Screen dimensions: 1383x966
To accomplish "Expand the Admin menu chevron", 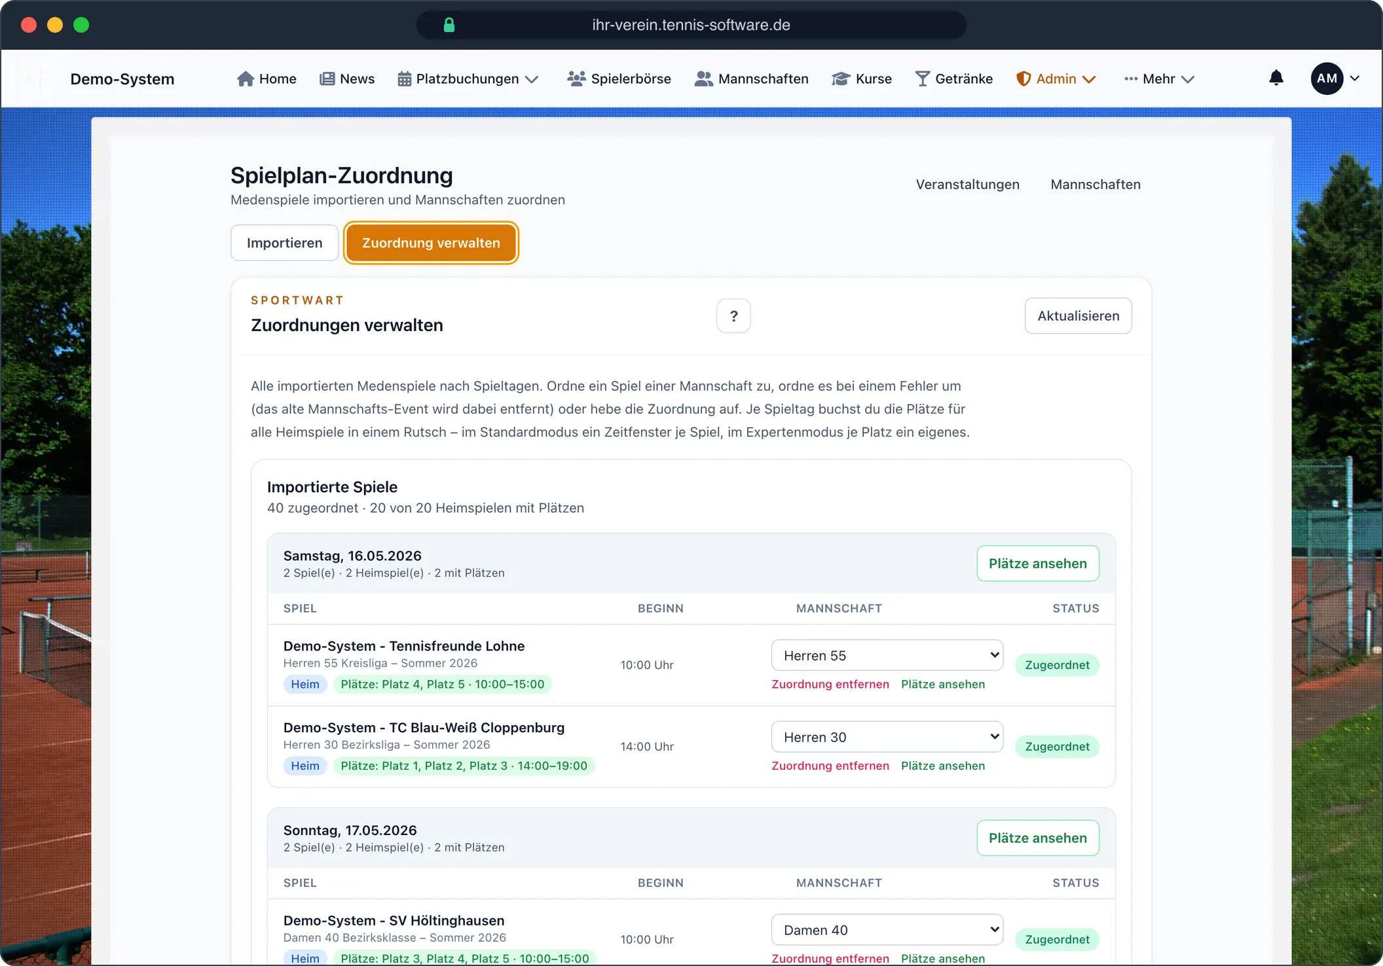I will [x=1089, y=79].
